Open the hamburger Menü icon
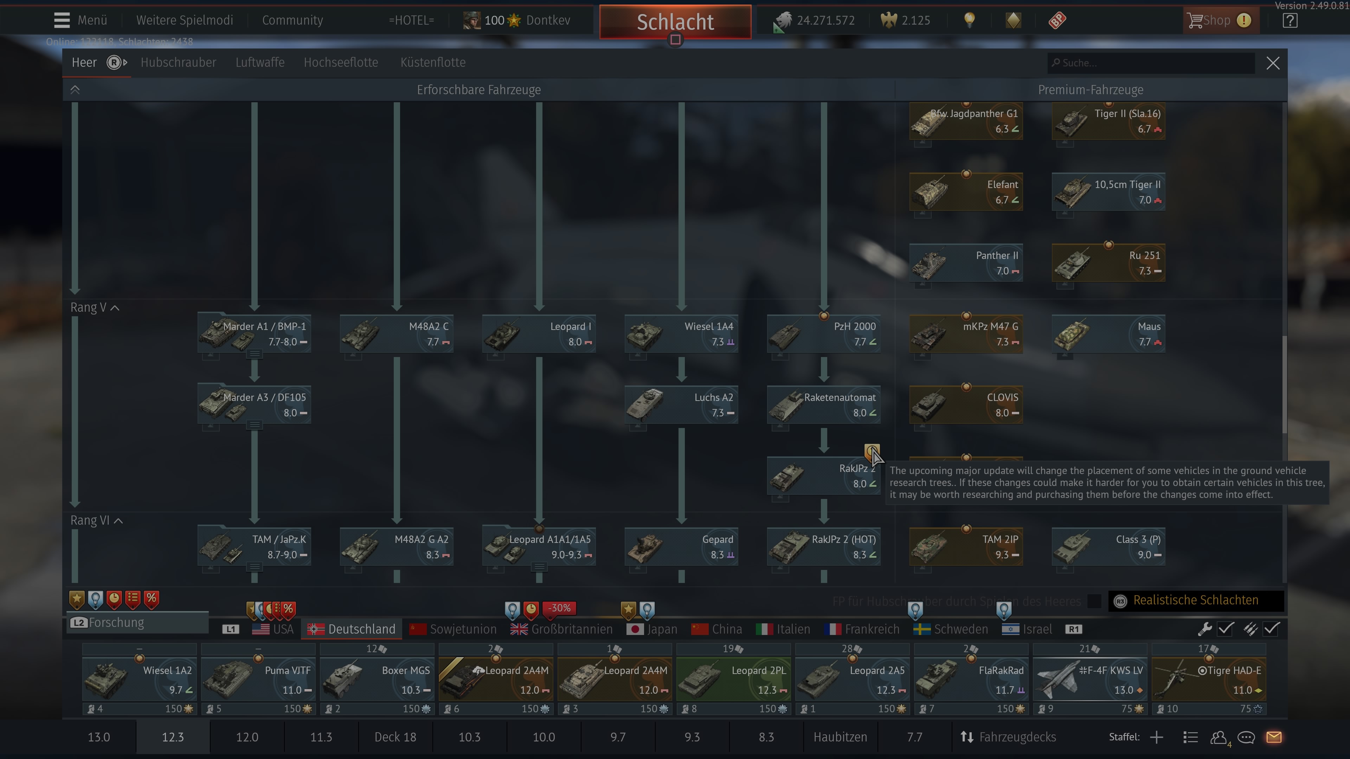The height and width of the screenshot is (759, 1350). (x=62, y=20)
